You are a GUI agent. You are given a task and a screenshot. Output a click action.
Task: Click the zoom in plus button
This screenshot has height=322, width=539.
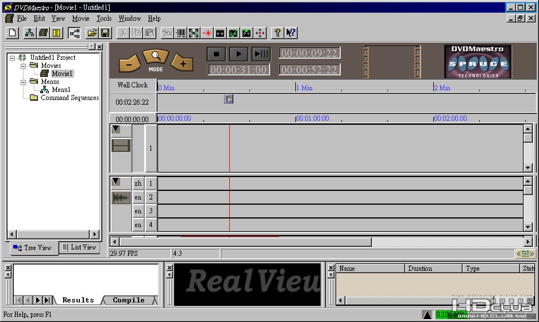tap(183, 63)
